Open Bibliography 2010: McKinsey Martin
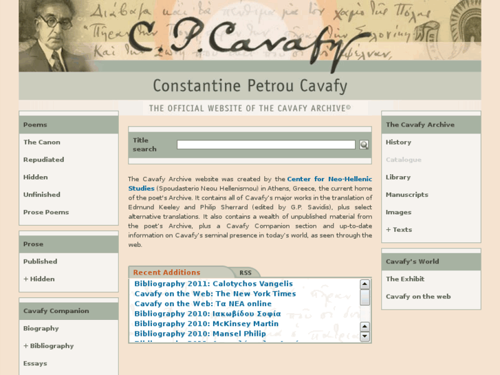The height and width of the screenshot is (375, 500). coord(206,323)
